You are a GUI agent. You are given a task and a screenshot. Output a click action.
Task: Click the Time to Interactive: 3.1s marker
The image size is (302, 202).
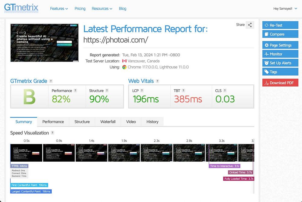(x=224, y=166)
